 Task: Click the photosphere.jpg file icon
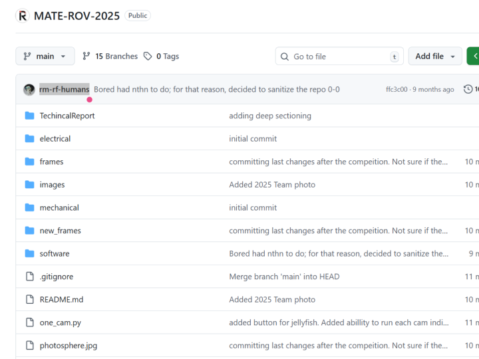pyautogui.click(x=29, y=346)
